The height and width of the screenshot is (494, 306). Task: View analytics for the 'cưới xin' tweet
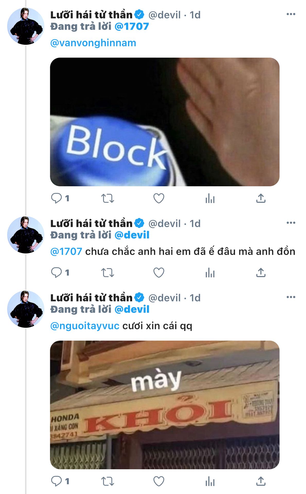point(210,481)
